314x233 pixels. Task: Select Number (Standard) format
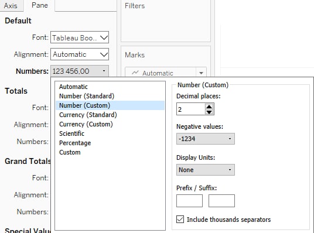click(110, 96)
